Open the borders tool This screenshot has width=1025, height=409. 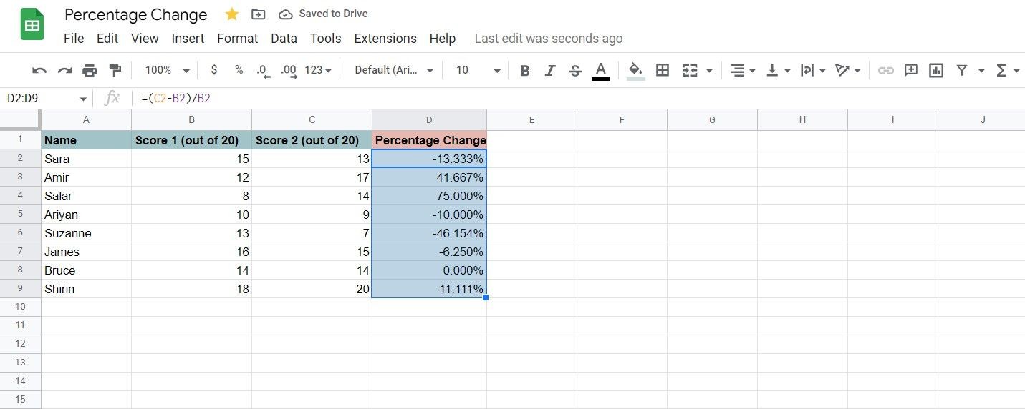click(x=663, y=70)
